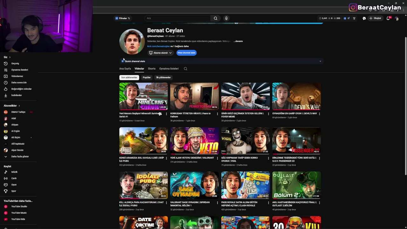Open the options menu for the Fears to Fathom video
This screenshot has height=229, width=407.
click(x=217, y=114)
